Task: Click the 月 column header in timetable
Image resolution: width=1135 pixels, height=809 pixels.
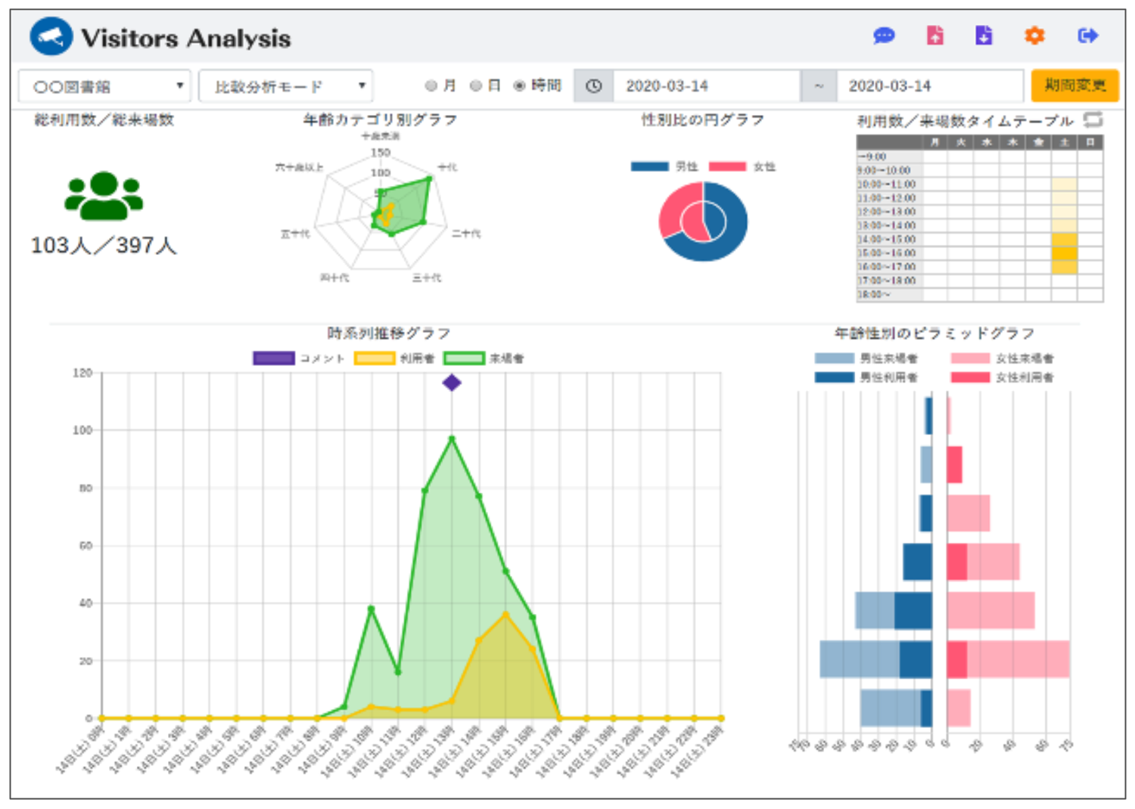Action: 935,142
